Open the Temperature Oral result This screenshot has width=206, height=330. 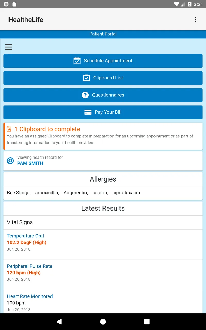pyautogui.click(x=25, y=236)
